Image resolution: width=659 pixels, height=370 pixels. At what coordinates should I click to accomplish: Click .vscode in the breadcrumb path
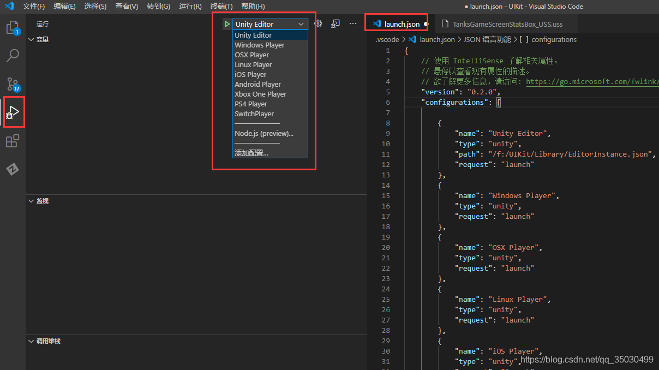387,39
